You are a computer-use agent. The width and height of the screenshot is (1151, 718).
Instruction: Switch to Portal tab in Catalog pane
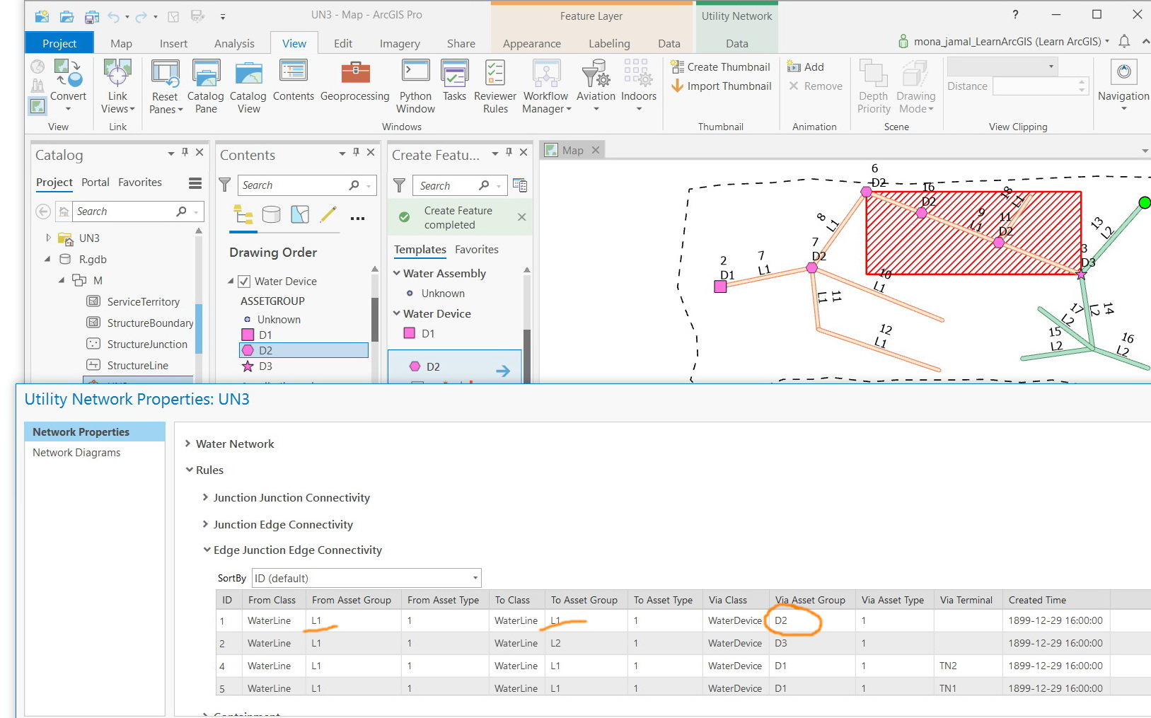(96, 183)
